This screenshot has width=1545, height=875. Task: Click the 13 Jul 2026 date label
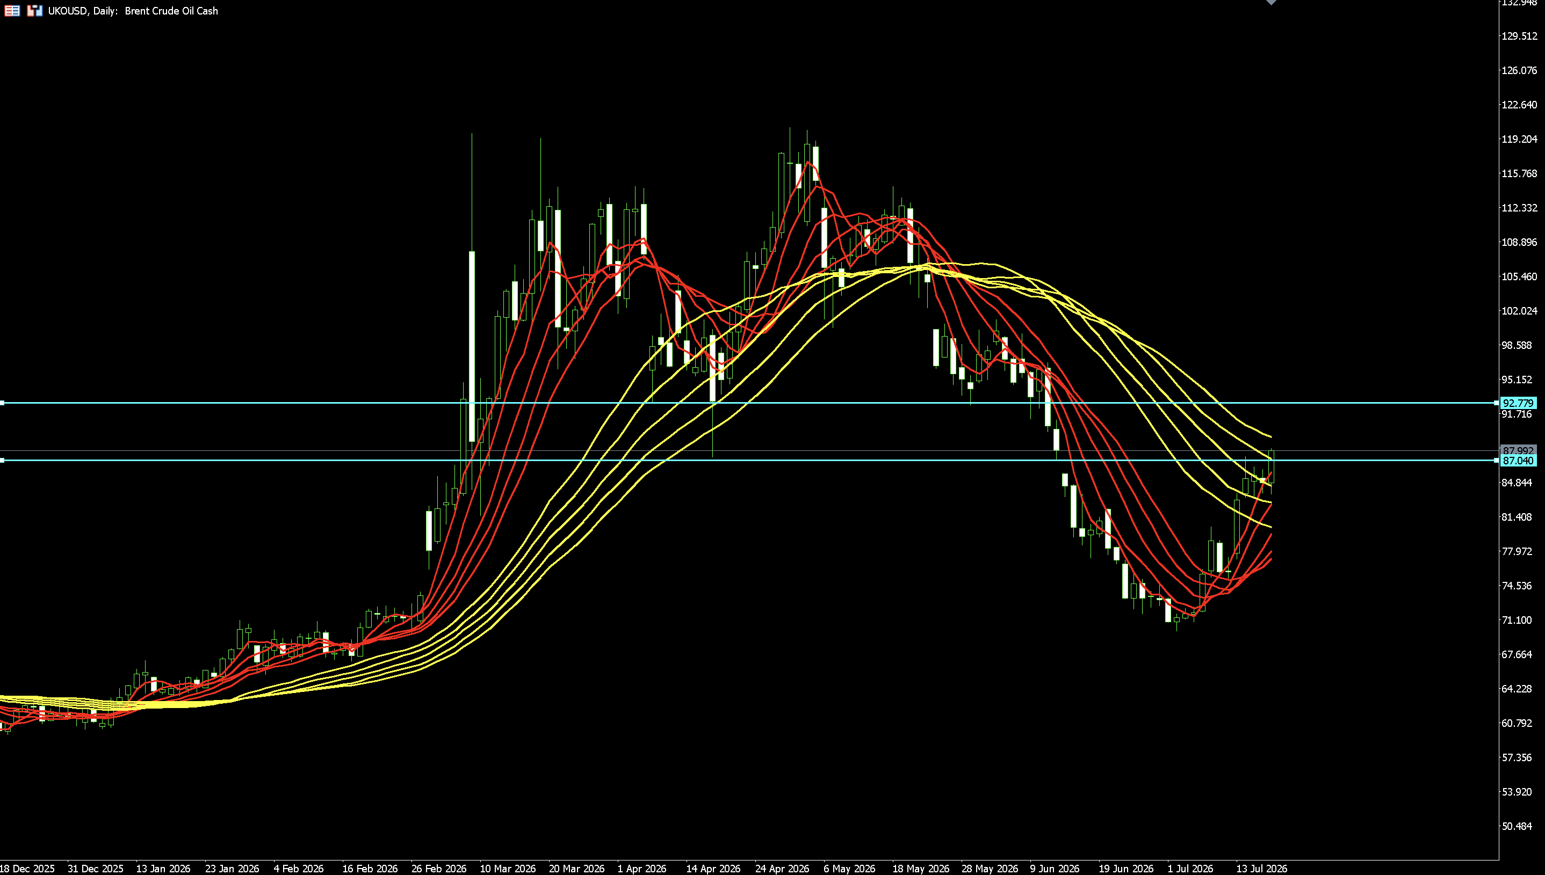(1261, 869)
